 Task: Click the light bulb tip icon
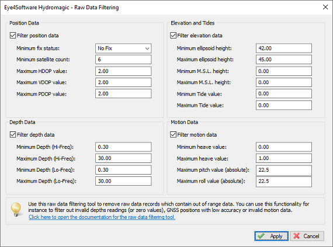pyautogui.click(x=16, y=210)
